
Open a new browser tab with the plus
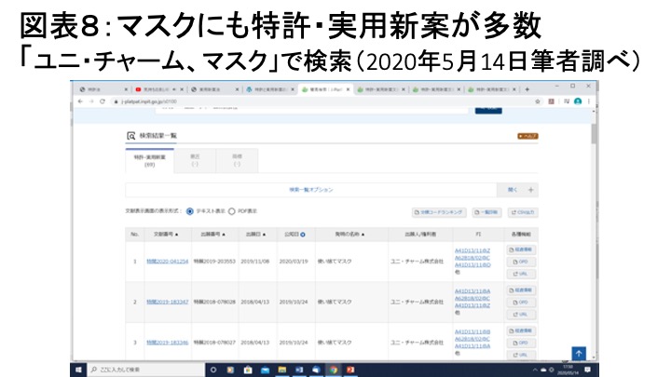(527, 89)
